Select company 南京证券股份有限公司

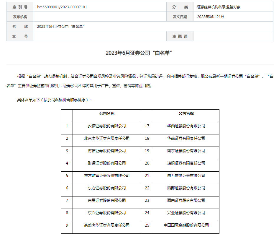(186, 151)
